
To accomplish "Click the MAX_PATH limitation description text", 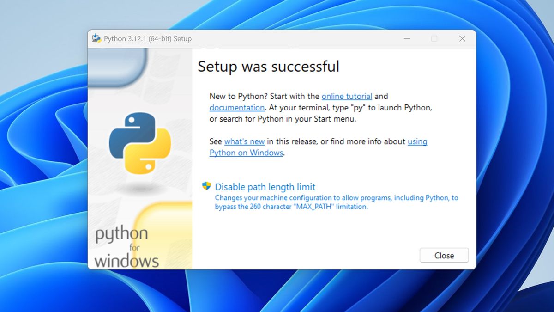I will click(x=335, y=202).
